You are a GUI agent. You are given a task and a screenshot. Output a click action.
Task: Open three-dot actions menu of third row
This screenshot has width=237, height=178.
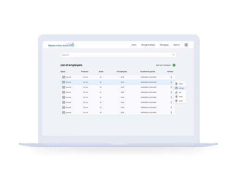171,87
